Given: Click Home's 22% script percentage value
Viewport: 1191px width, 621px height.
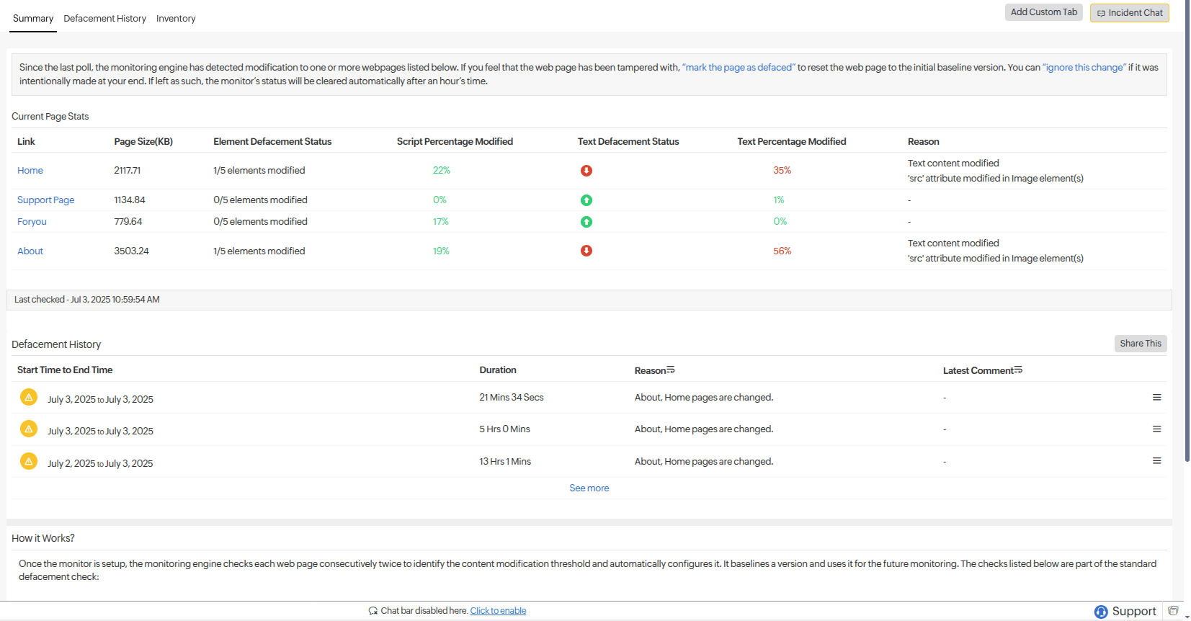Looking at the screenshot, I should coord(442,171).
